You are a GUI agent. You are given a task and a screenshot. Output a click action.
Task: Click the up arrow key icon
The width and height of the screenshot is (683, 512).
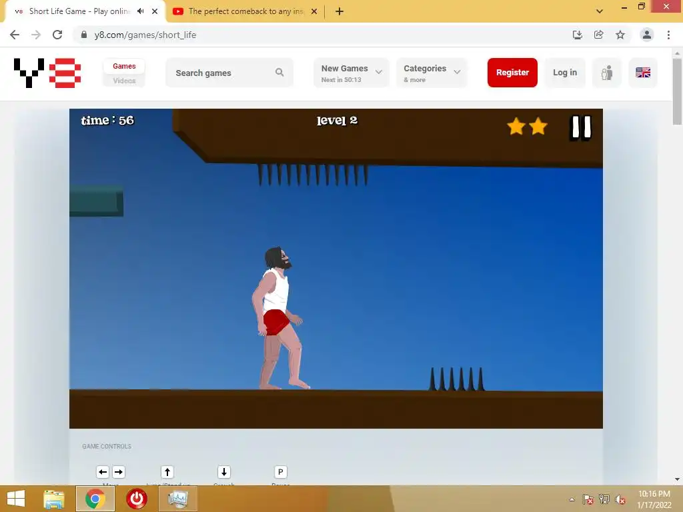(167, 472)
